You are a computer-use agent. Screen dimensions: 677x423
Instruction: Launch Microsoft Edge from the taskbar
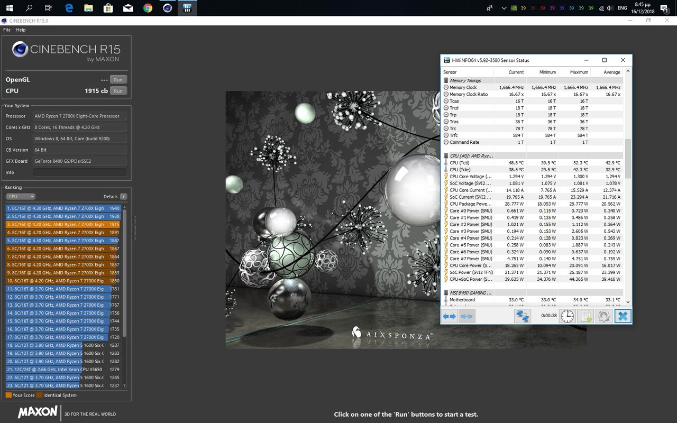(x=69, y=8)
